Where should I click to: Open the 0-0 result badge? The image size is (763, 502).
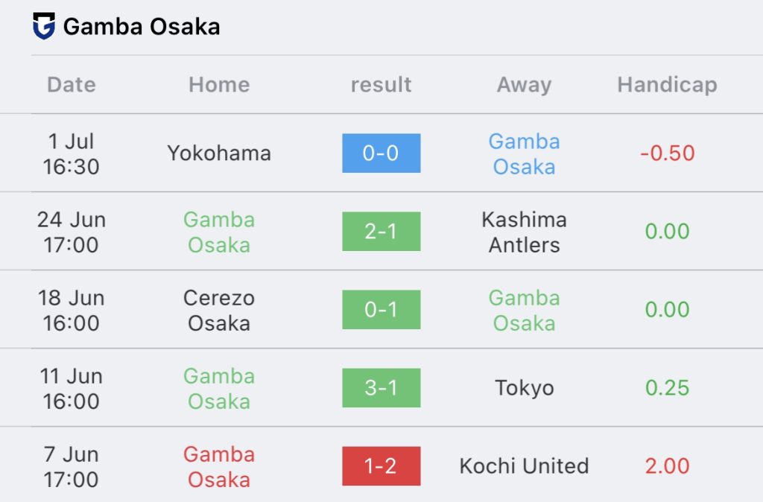tap(381, 153)
